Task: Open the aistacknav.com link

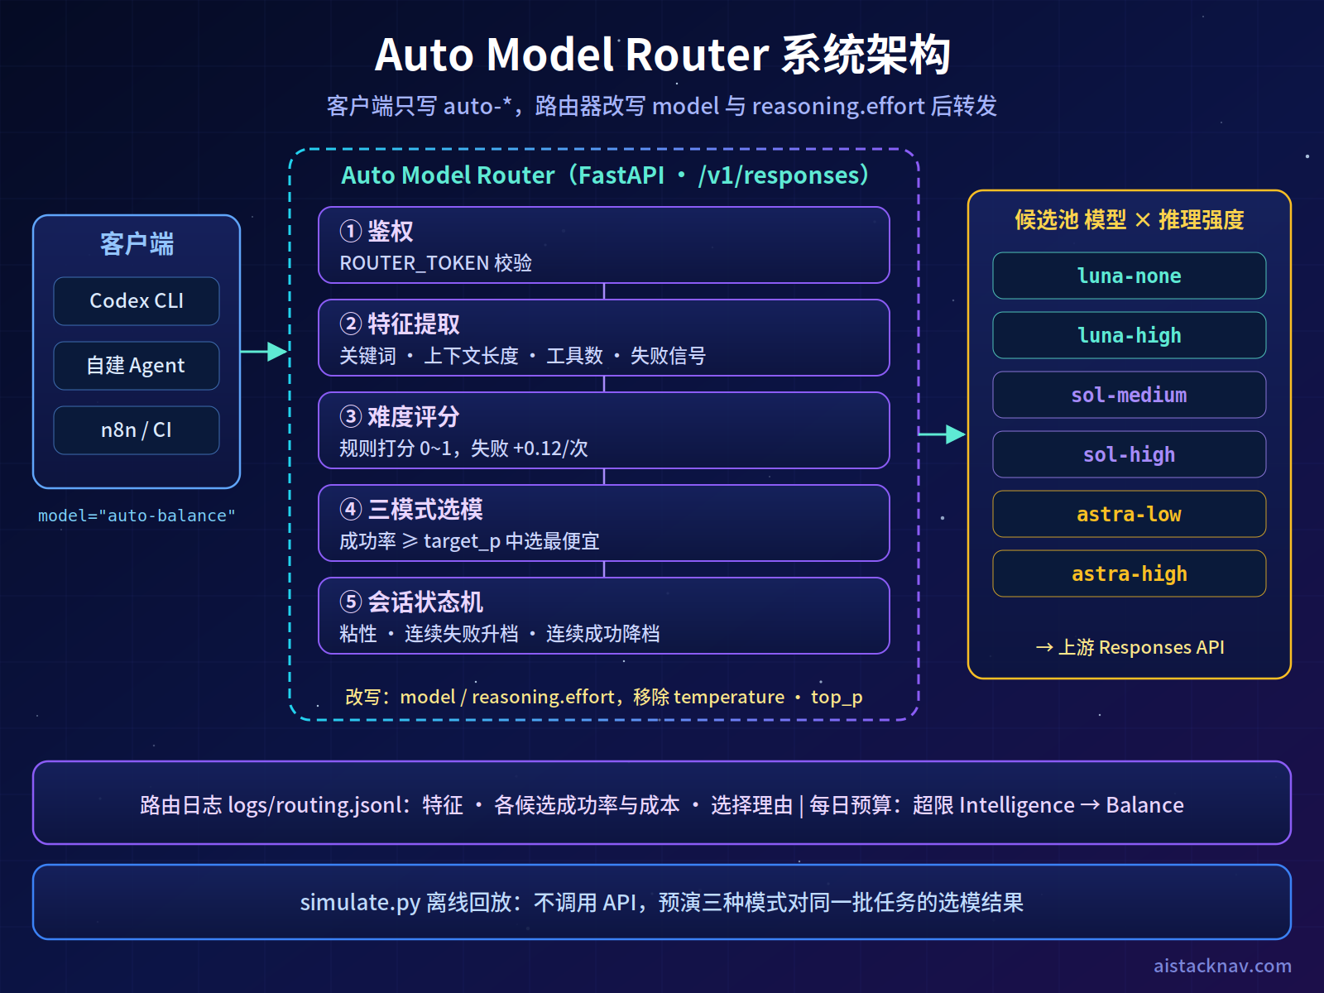Action: click(1222, 966)
